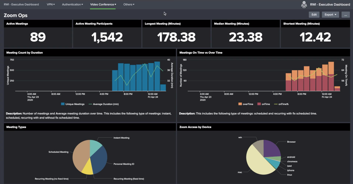
Task: Toggle the Average Duration (min) legend entry
Action: coord(104,104)
